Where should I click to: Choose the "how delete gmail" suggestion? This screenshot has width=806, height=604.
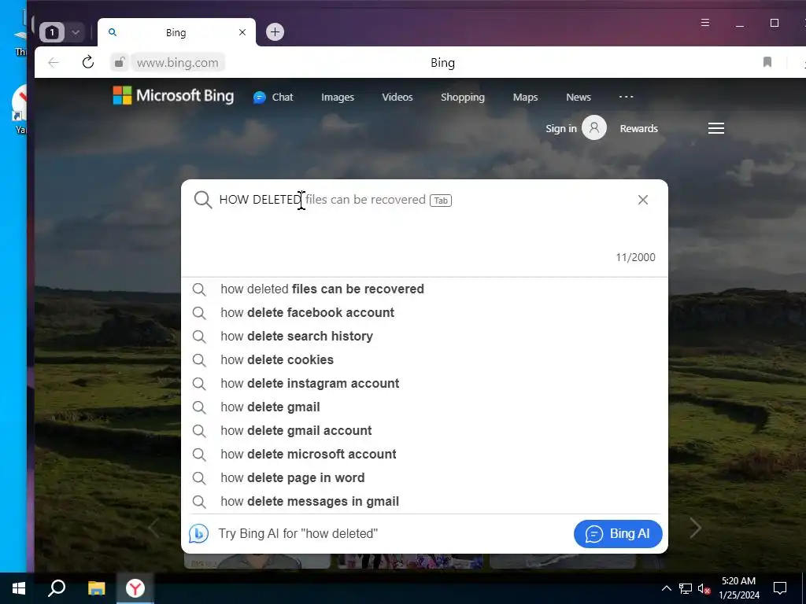(424, 407)
